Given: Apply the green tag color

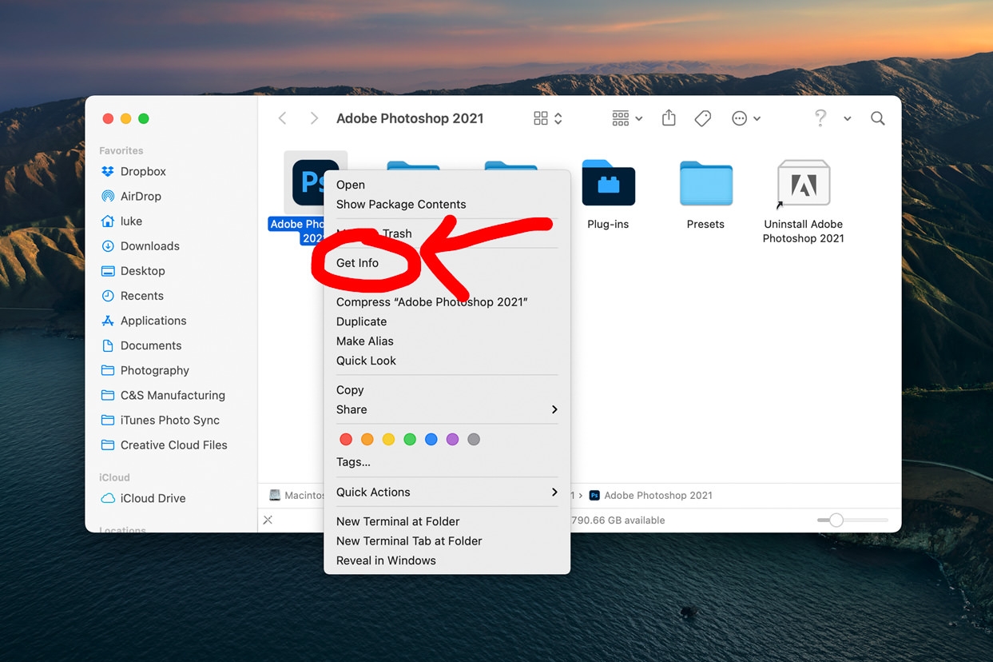Looking at the screenshot, I should pyautogui.click(x=410, y=439).
